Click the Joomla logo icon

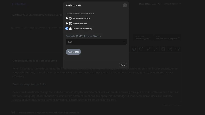coord(70,23)
